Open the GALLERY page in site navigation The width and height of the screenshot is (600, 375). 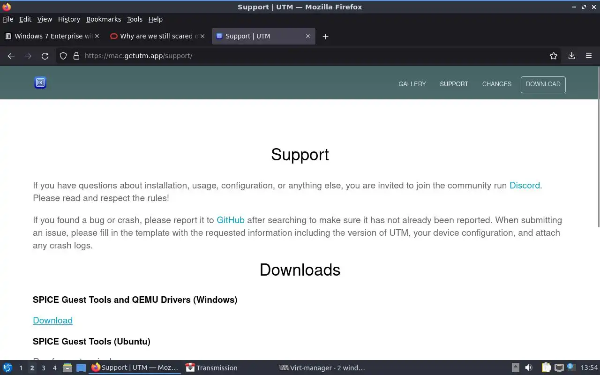pyautogui.click(x=412, y=84)
